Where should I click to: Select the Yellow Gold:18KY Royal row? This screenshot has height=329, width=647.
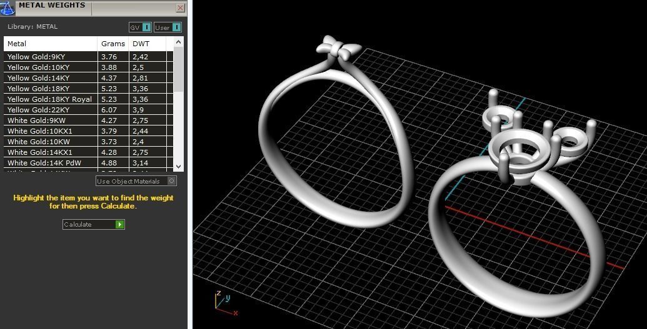click(x=88, y=99)
